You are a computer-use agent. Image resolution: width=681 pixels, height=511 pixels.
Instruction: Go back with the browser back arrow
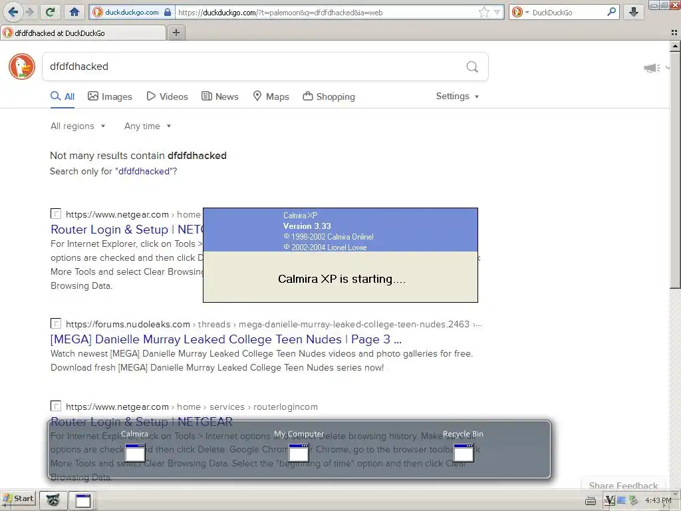13,12
